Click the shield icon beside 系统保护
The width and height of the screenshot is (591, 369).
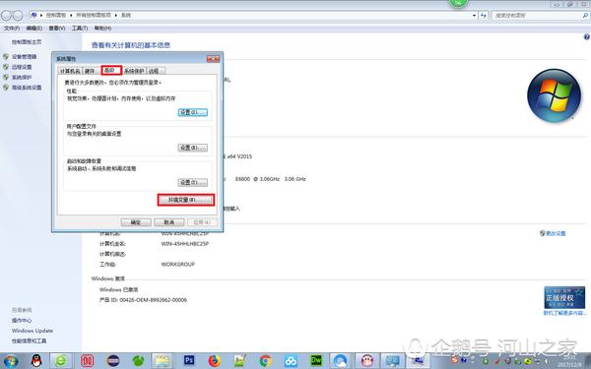6,77
